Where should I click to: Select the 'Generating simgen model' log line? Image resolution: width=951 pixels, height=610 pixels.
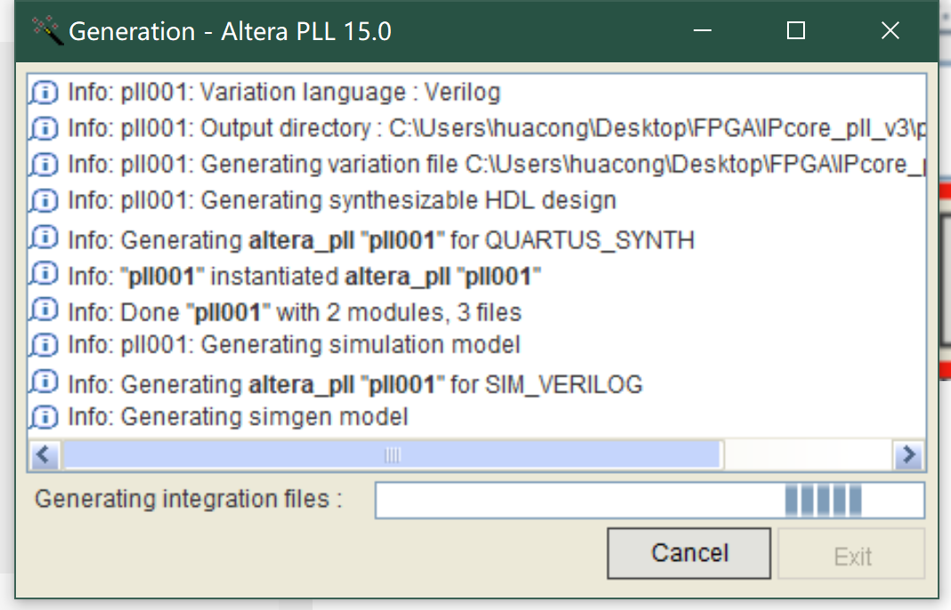238,417
